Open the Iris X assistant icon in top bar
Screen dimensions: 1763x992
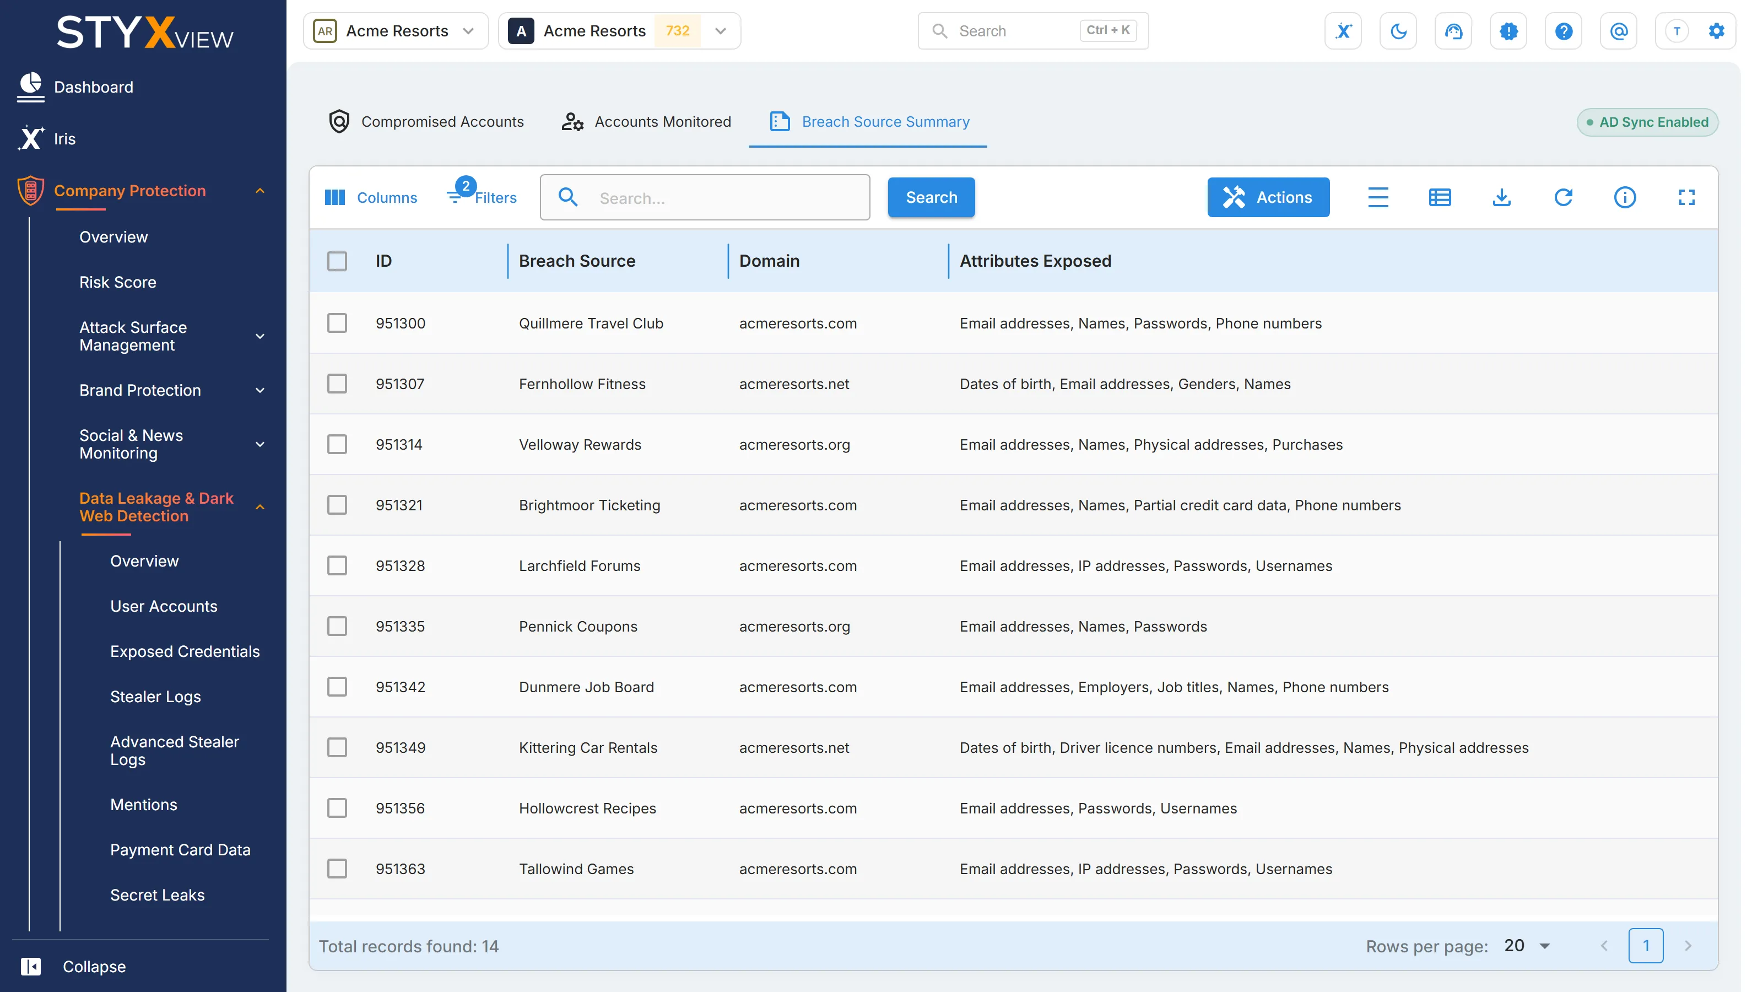tap(1343, 31)
